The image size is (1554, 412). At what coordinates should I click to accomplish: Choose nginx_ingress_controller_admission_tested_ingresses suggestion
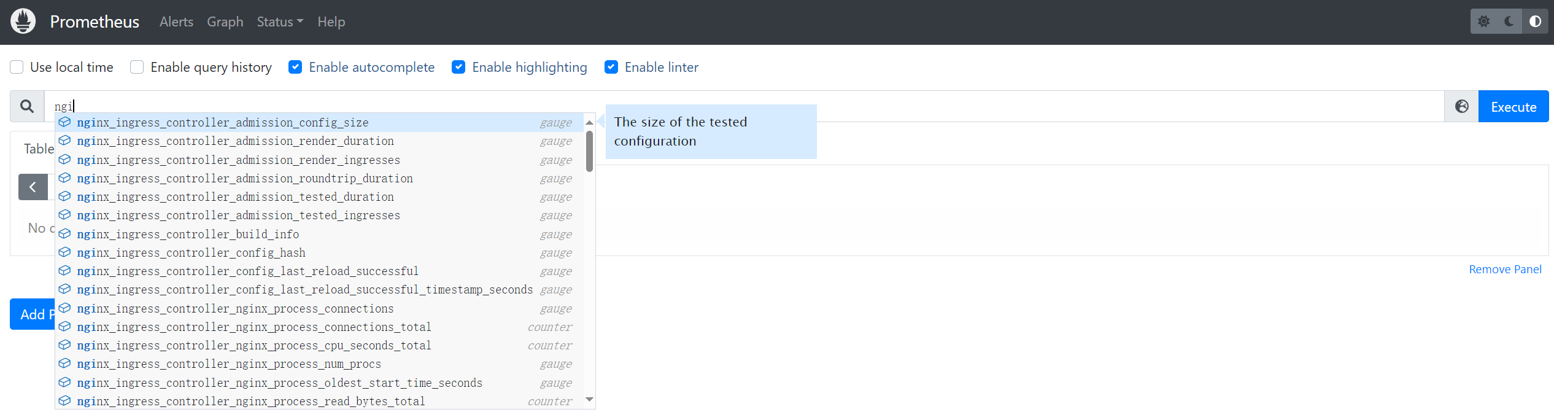319,215
